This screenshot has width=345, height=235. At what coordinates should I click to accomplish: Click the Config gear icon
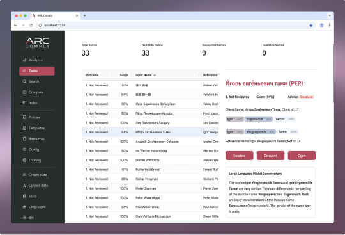(x=24, y=149)
